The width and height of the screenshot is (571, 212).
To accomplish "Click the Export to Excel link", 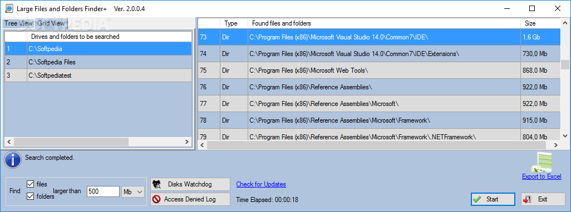I will point(542,176).
